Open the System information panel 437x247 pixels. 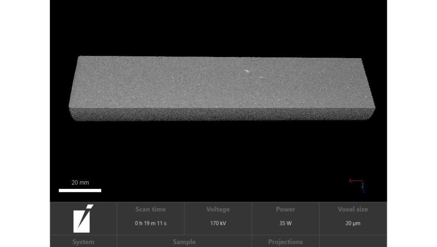(x=83, y=242)
